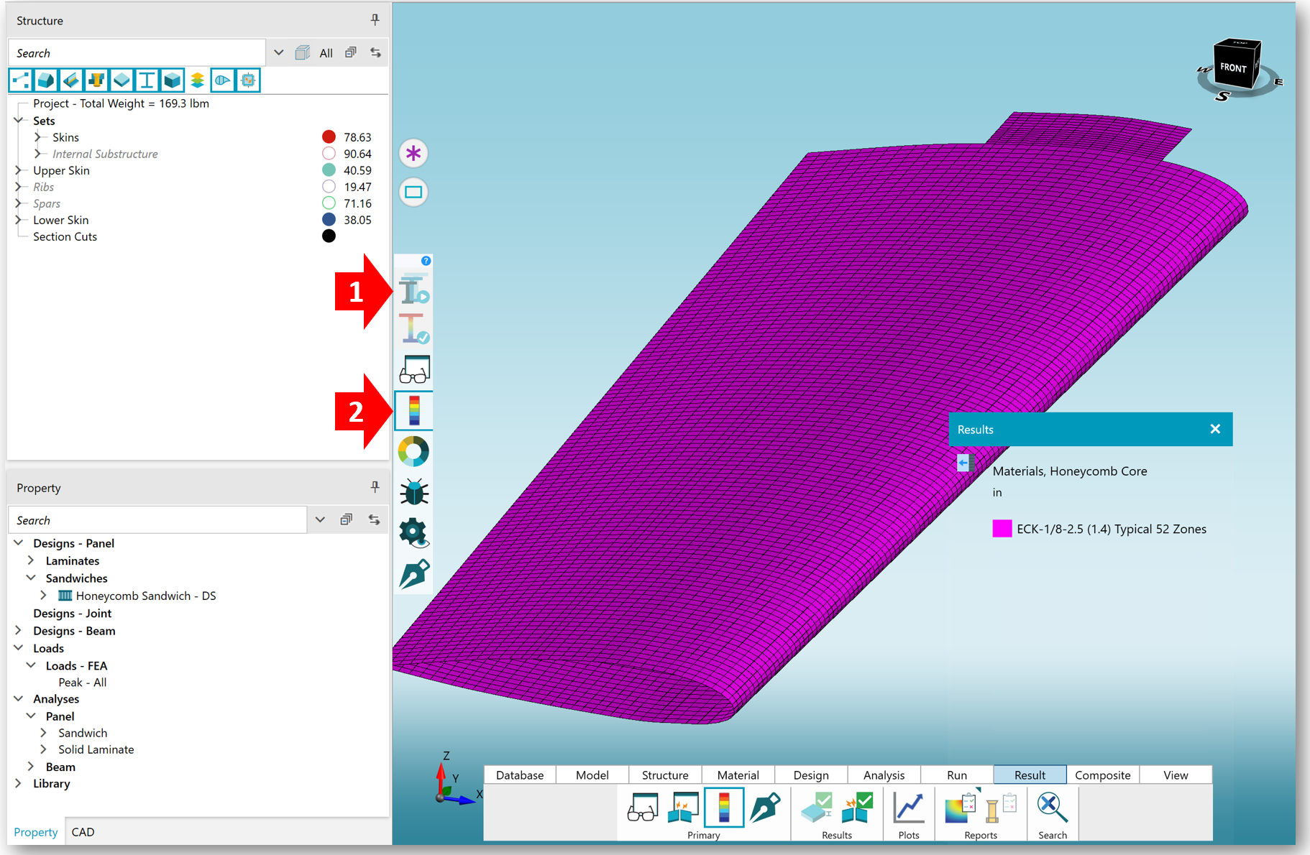1310x855 pixels.
Task: Open the Structure search dropdown arrow
Action: click(279, 52)
